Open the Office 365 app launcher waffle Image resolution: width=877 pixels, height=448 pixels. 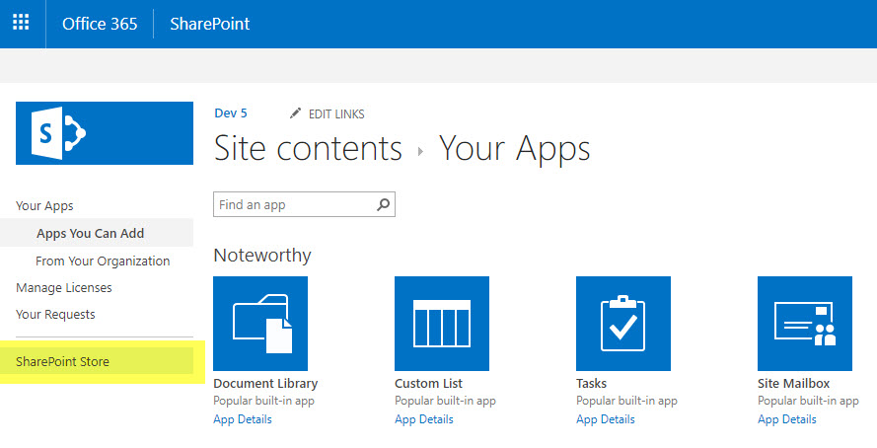point(22,23)
